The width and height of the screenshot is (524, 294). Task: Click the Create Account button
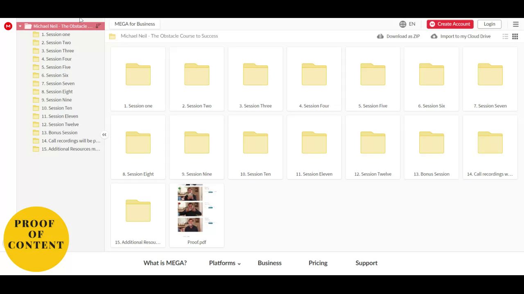[450, 24]
